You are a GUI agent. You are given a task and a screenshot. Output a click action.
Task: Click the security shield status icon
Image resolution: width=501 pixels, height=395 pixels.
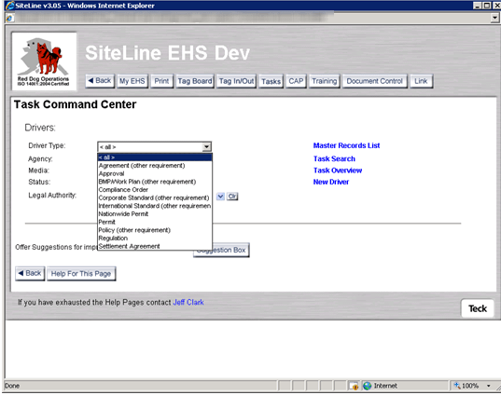pos(354,386)
